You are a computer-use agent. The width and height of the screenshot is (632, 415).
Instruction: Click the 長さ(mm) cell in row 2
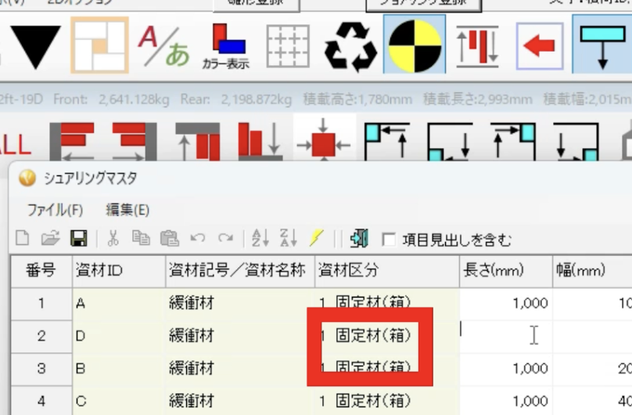tap(506, 337)
